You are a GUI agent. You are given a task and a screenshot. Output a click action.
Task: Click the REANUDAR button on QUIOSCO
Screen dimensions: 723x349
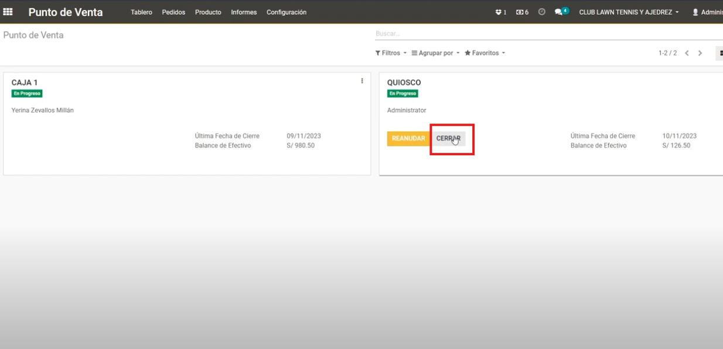408,139
